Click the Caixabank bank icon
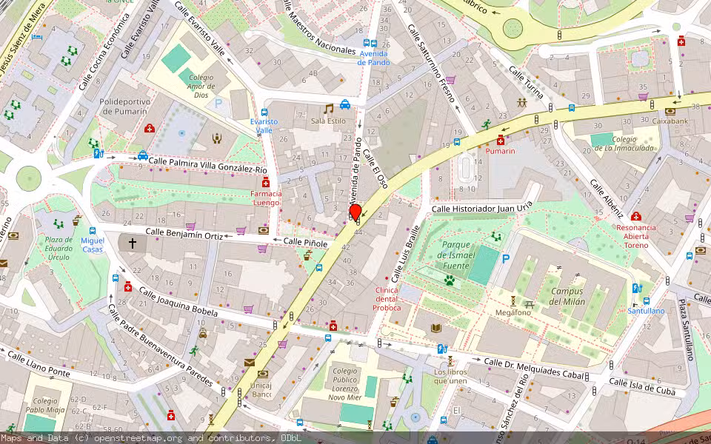 click(670, 112)
